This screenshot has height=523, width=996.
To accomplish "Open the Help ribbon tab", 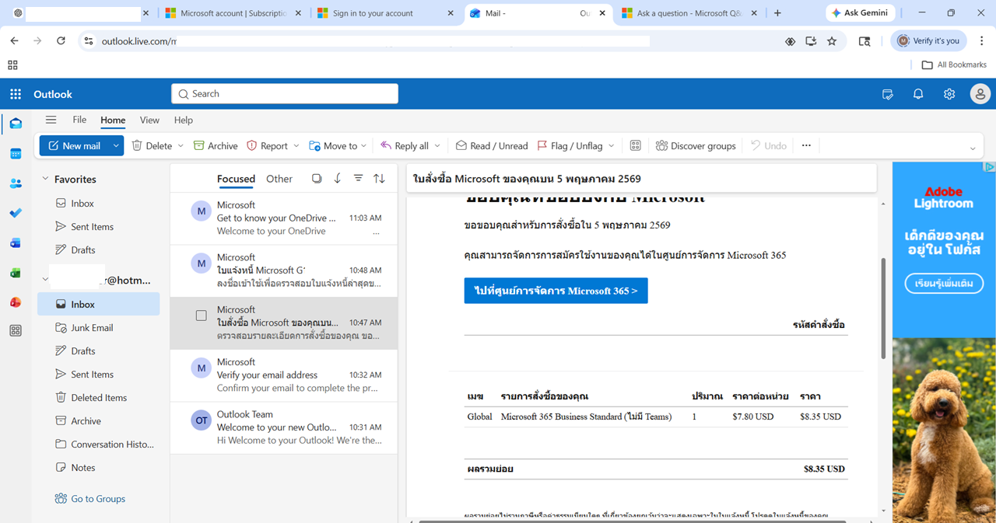I will coord(184,120).
